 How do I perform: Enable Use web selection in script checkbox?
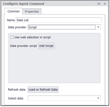[12, 37]
